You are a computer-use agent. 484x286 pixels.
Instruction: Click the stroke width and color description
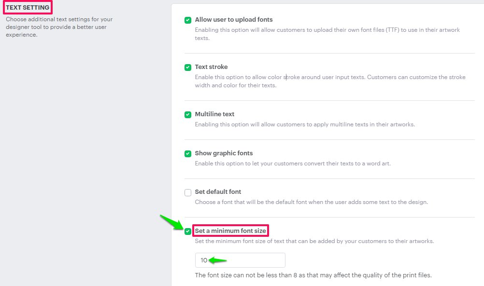(330, 81)
